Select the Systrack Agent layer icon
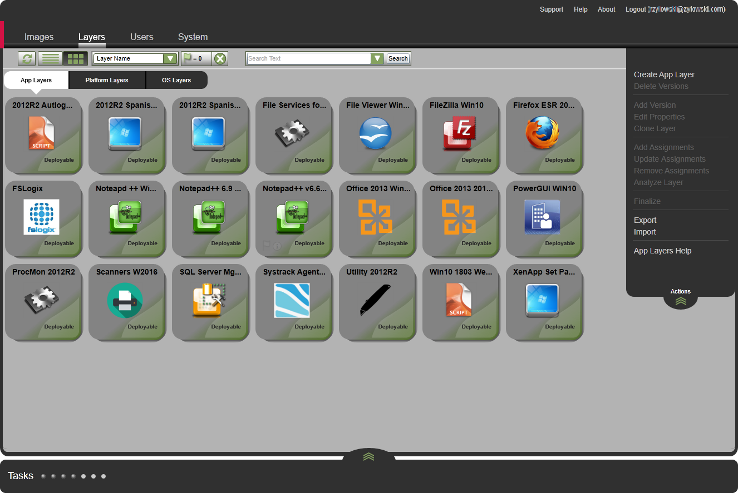The width and height of the screenshot is (738, 493). (292, 300)
